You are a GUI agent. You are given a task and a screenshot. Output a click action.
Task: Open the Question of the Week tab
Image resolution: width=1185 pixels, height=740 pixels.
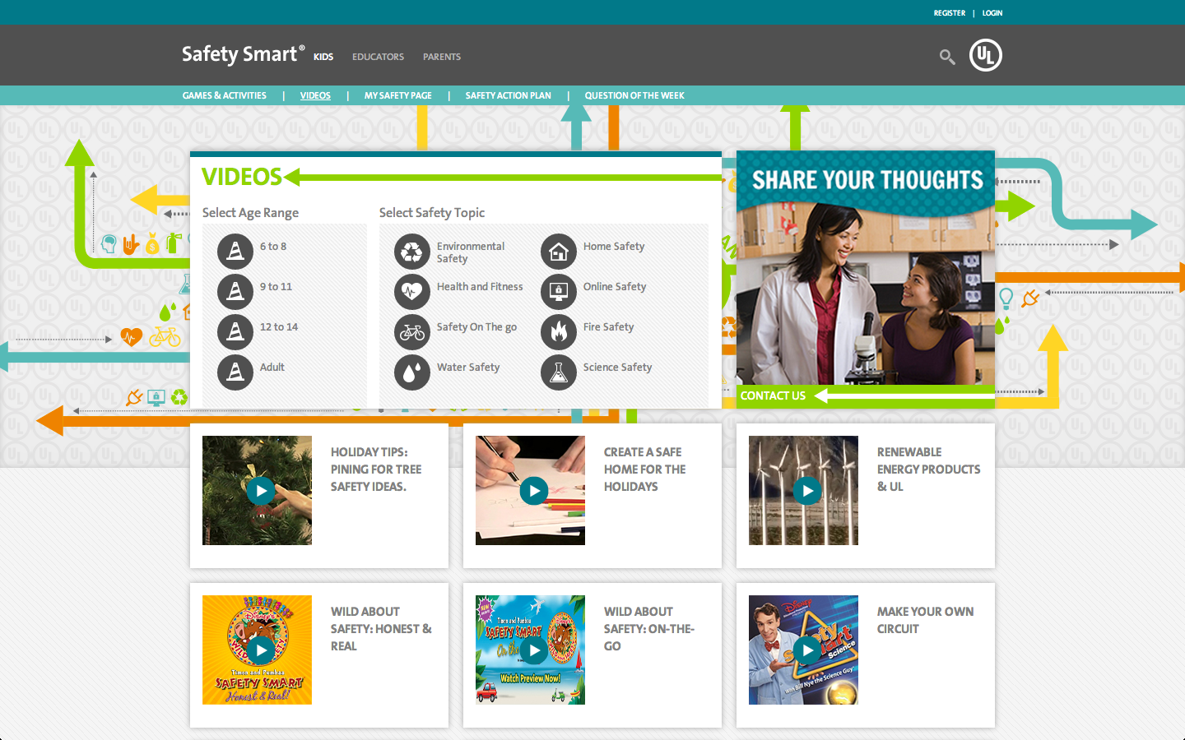pos(634,95)
